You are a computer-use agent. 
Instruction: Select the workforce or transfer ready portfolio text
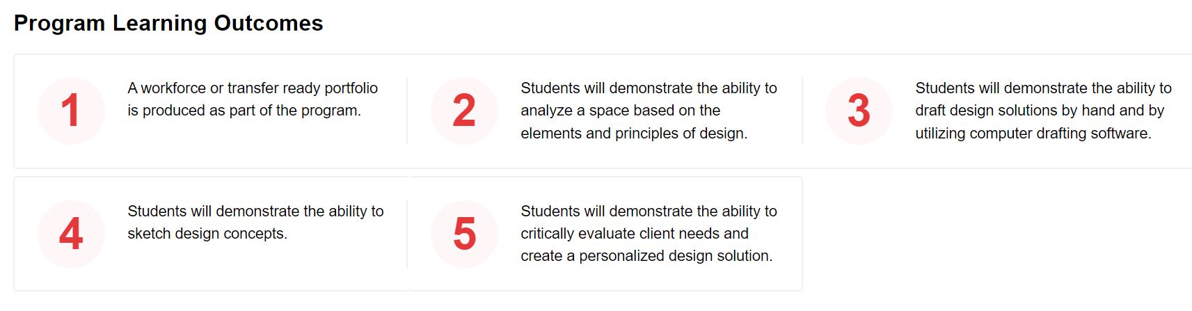253,99
